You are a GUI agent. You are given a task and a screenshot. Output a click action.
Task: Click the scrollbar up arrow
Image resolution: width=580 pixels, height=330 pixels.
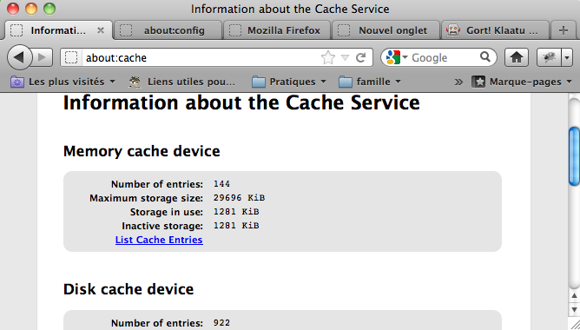(574, 296)
